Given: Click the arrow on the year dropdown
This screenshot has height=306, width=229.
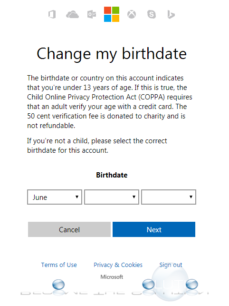Looking at the screenshot, I should [x=191, y=197].
